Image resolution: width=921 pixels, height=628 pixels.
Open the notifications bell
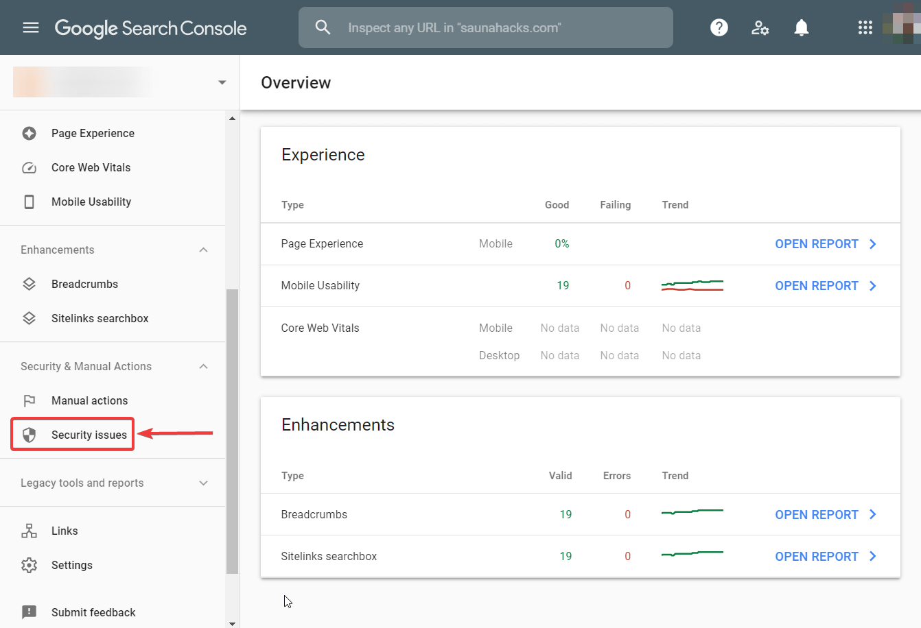[x=801, y=27]
